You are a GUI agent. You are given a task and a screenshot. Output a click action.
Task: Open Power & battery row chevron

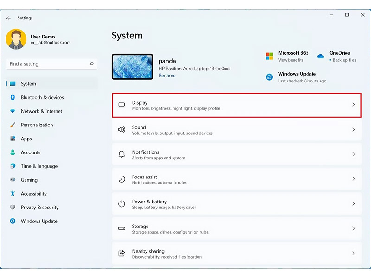pyautogui.click(x=354, y=203)
